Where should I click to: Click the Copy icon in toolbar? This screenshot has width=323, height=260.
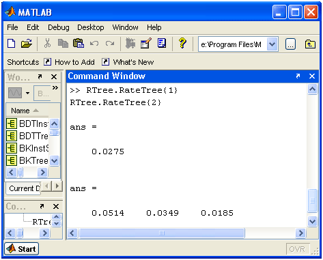point(63,43)
